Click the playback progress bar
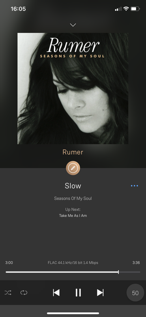 pyautogui.click(x=73, y=272)
